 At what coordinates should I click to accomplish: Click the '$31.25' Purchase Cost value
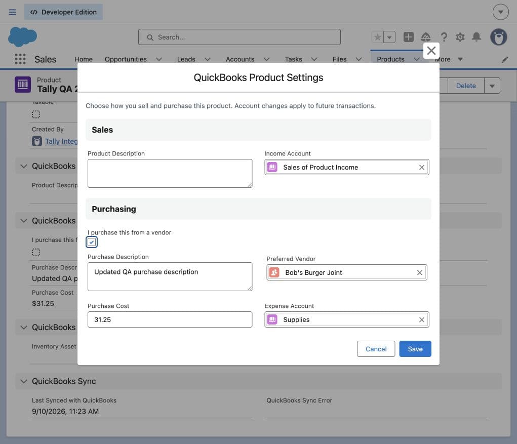tap(43, 304)
